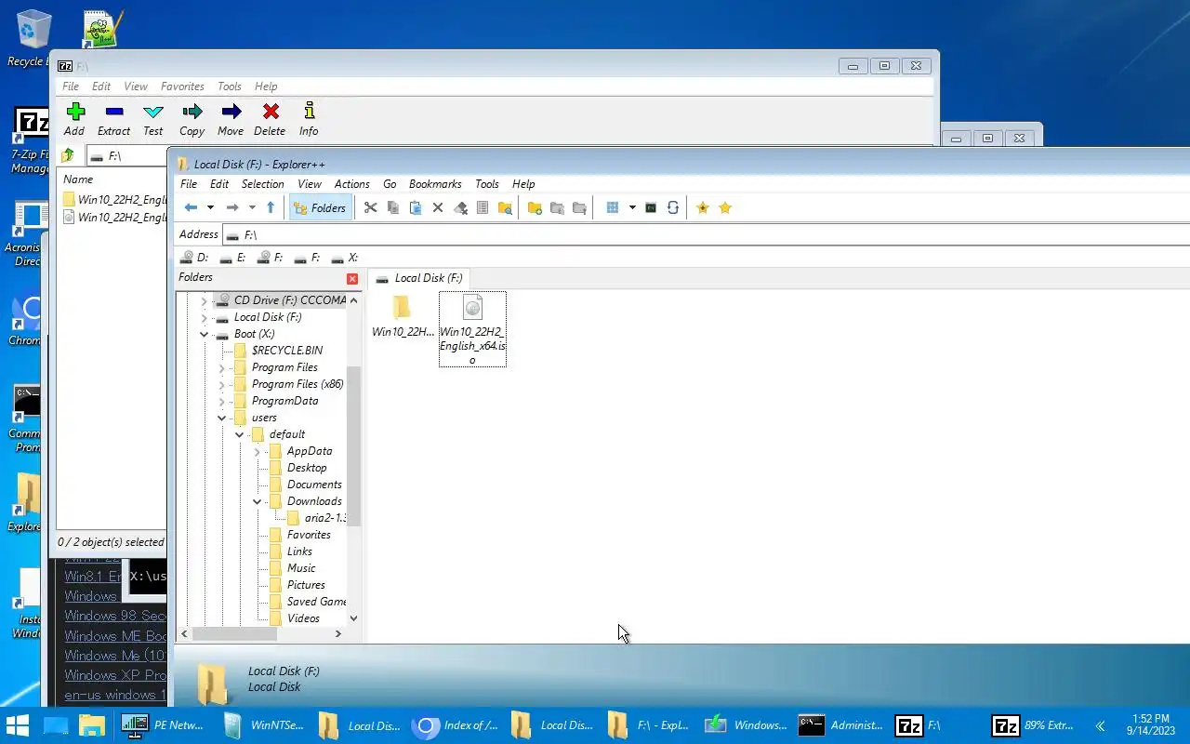Go forward in Explorer++ navigation

(232, 207)
